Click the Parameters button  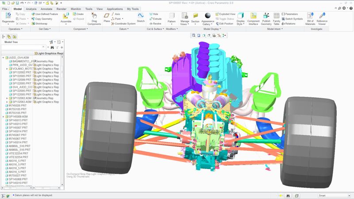pyautogui.click(x=290, y=14)
